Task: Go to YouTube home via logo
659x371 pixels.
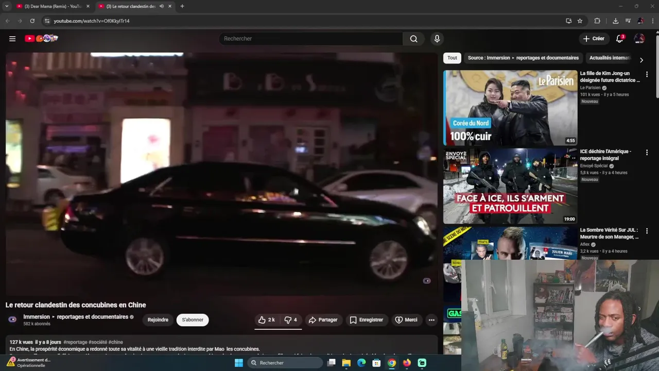Action: pos(41,39)
